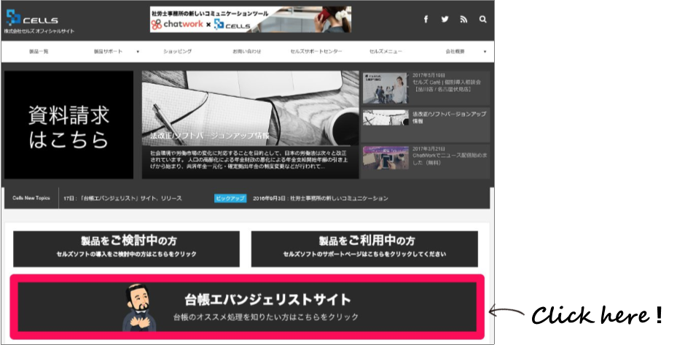Click the 2017年5月19日 date text
This screenshot has width=677, height=345.
428,75
